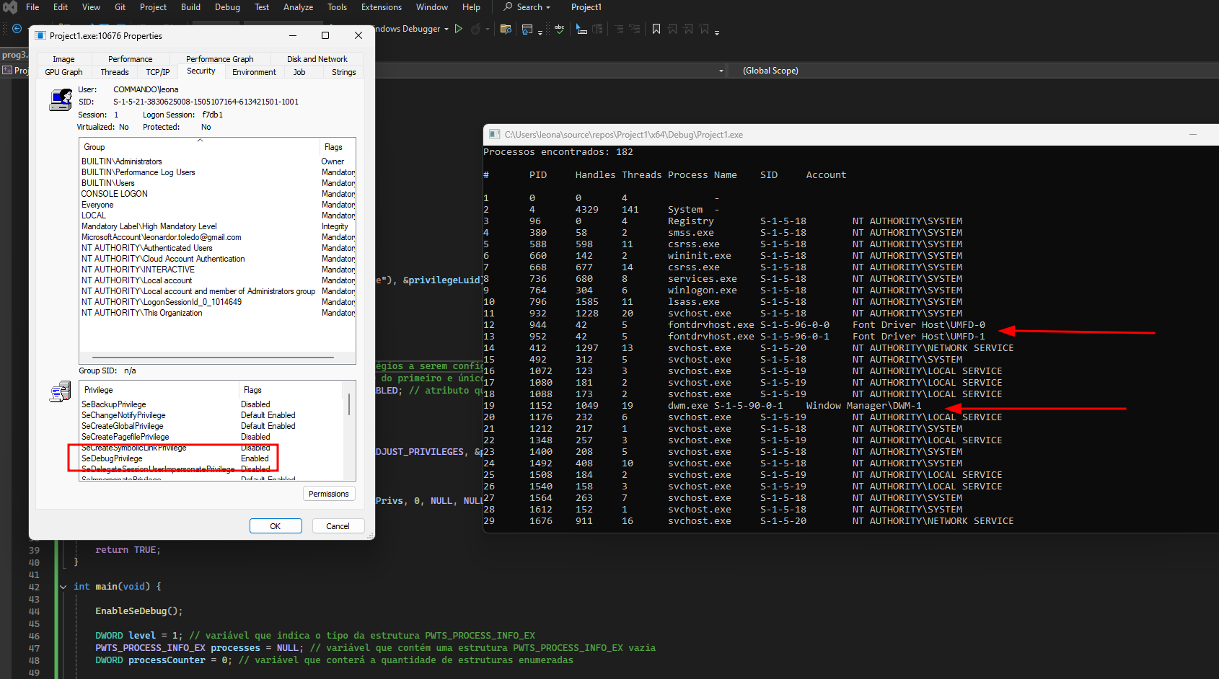This screenshot has width=1219, height=679.
Task: Collapse the main function code block
Action: pyautogui.click(x=63, y=587)
